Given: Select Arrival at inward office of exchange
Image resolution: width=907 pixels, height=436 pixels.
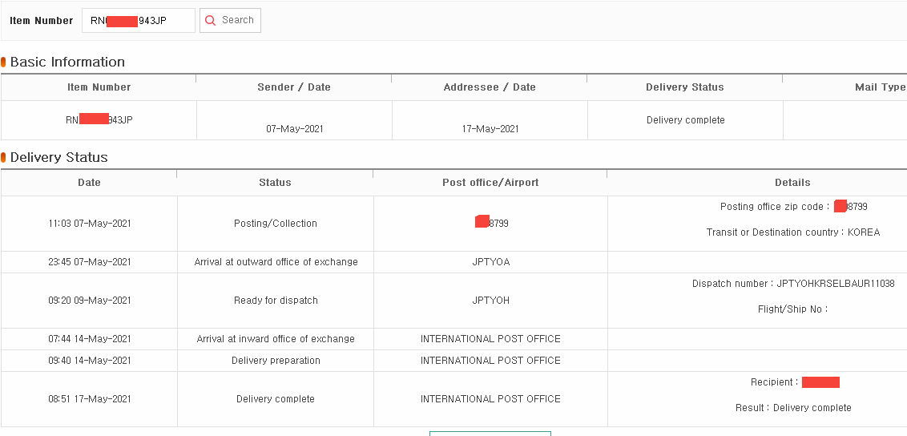Looking at the screenshot, I should 276,339.
